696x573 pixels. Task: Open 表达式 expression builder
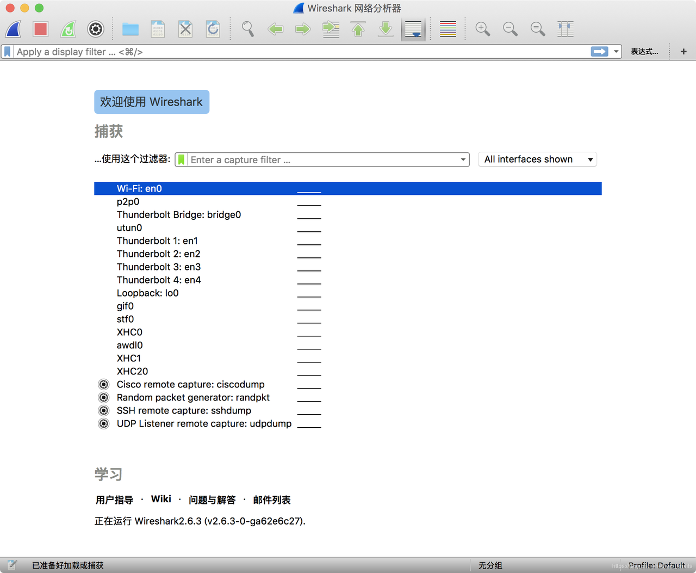pos(644,52)
